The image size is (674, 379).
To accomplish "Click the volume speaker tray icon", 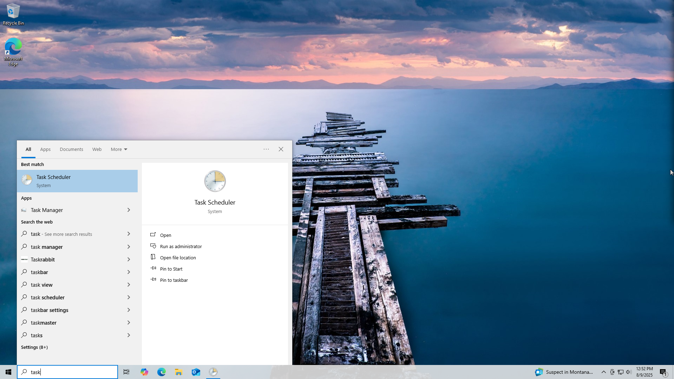I will 629,372.
